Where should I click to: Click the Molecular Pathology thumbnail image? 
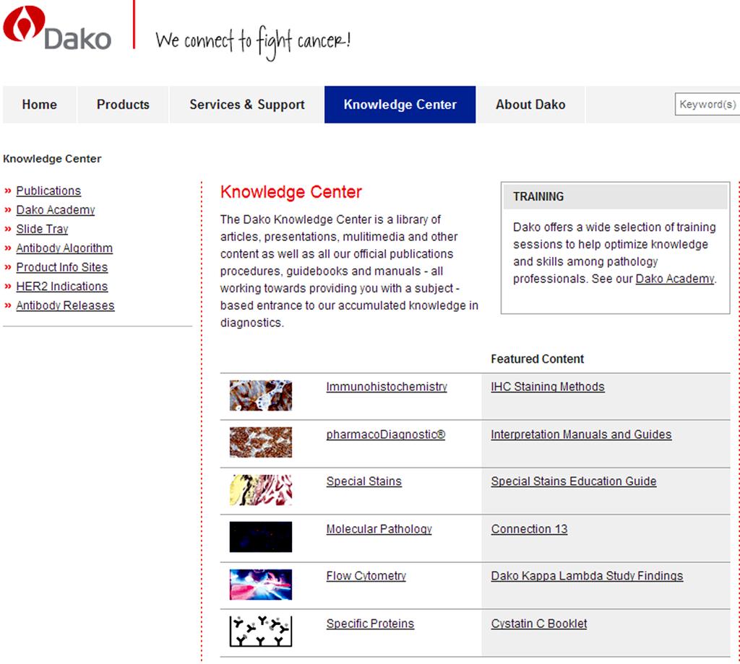point(260,537)
